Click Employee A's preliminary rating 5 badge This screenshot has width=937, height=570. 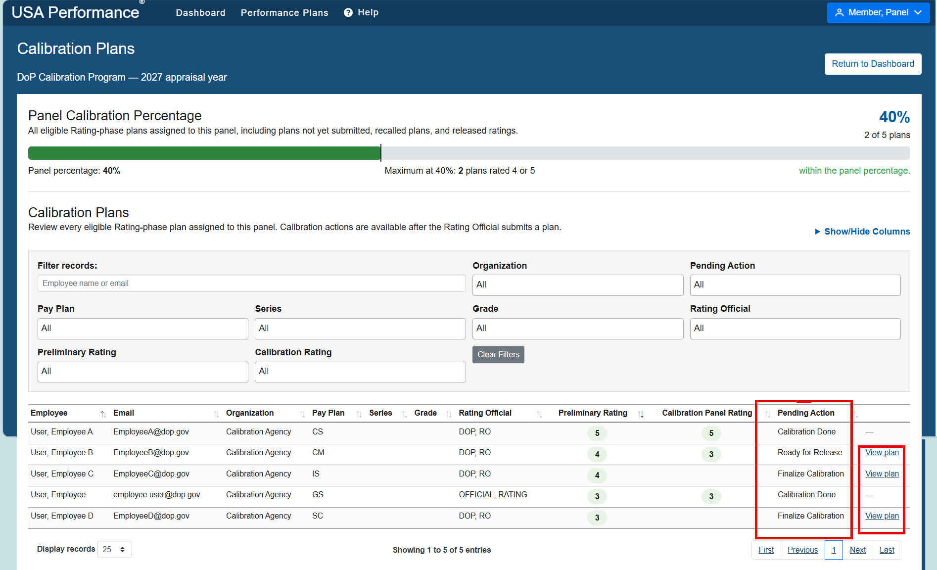tap(597, 433)
